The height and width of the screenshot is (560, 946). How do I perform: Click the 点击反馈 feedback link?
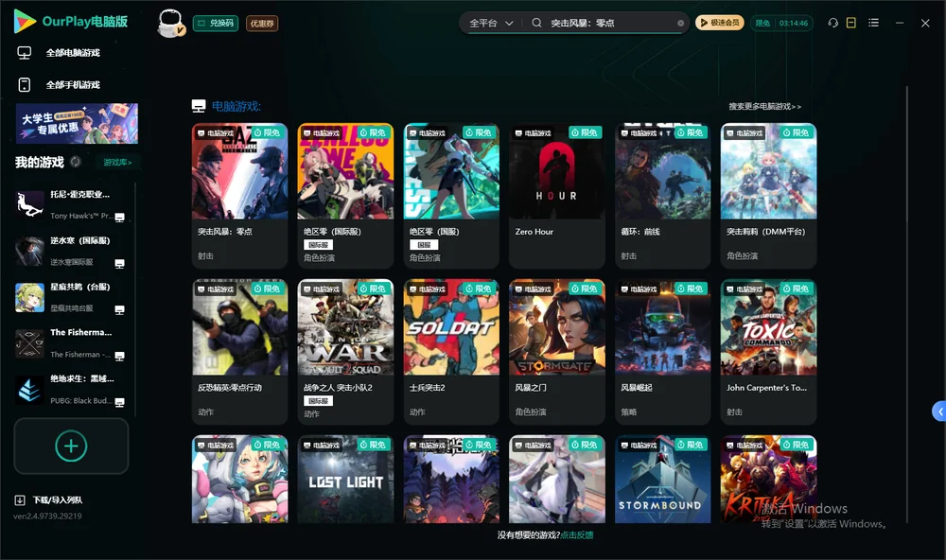pos(577,535)
